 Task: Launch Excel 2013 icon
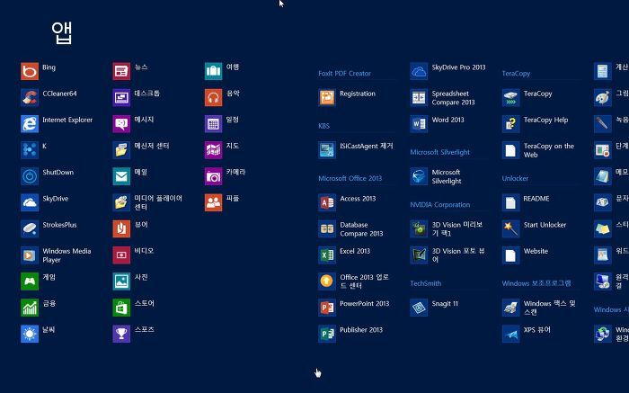pyautogui.click(x=327, y=255)
